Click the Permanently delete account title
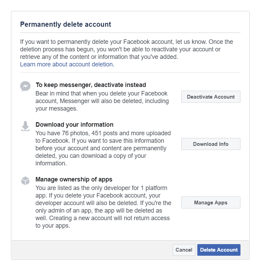Screen dimensions: 260x266 [65, 24]
